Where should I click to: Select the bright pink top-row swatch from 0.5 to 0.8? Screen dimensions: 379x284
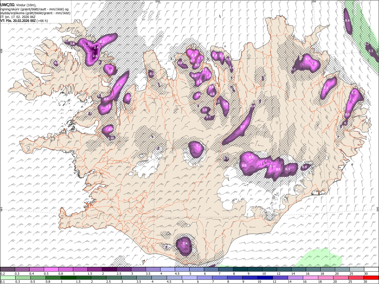tap(51, 269)
